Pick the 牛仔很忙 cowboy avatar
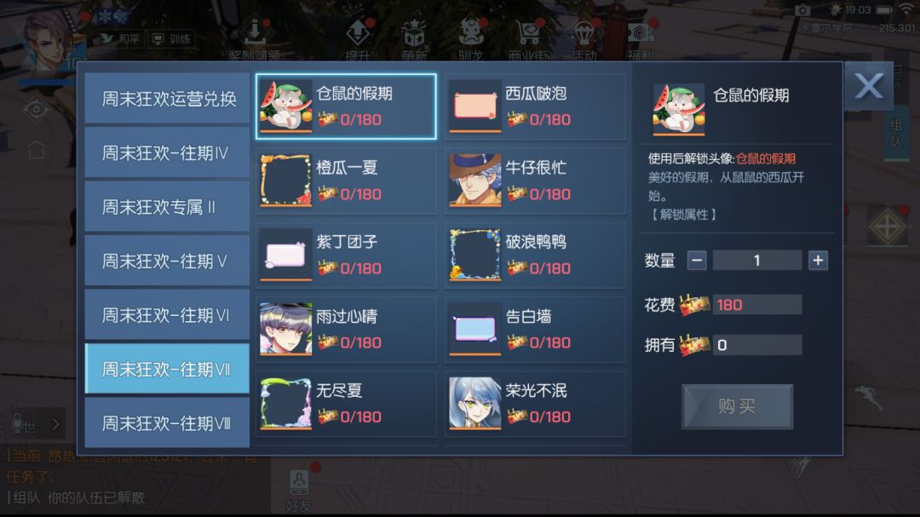Viewport: 920px width, 517px height. (x=534, y=181)
